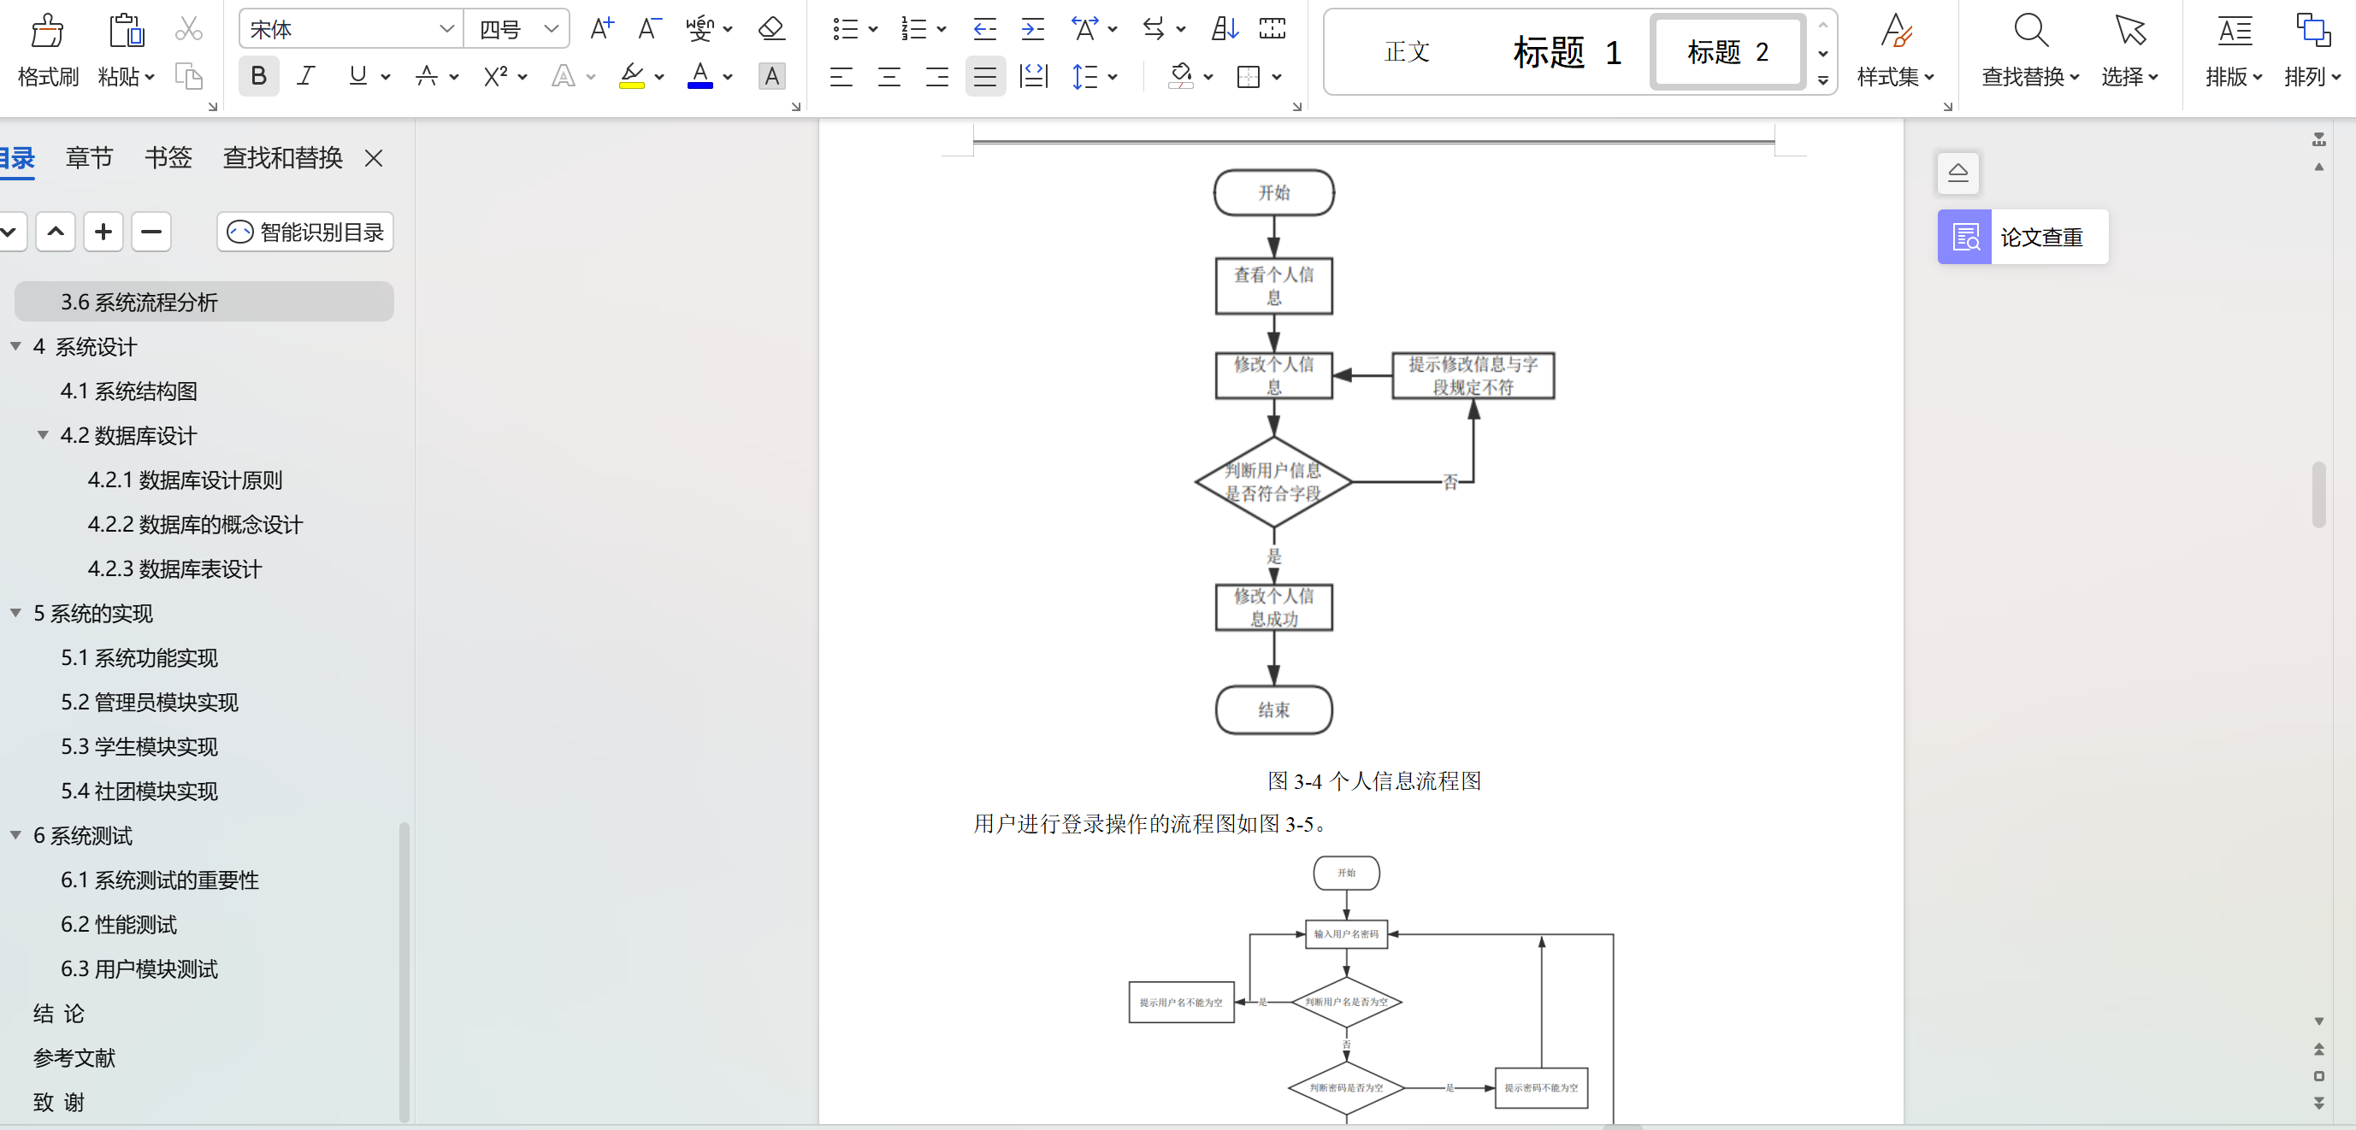The height and width of the screenshot is (1130, 2356).
Task: Click the Format Painter (格式刷) icon
Action: pyautogui.click(x=47, y=31)
